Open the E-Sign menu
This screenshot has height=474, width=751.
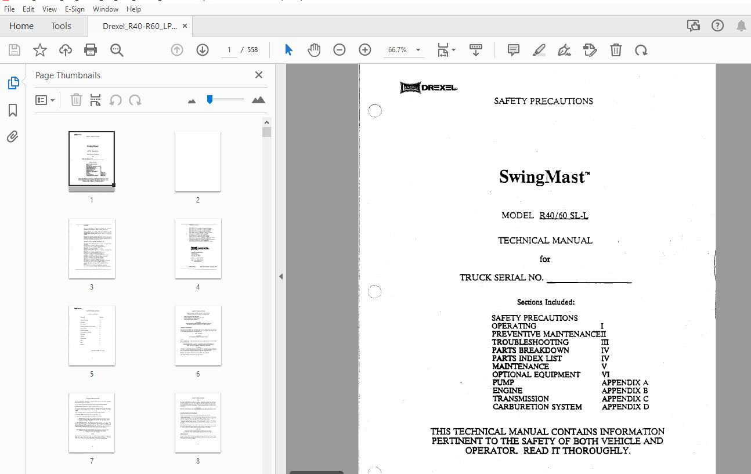tap(74, 9)
